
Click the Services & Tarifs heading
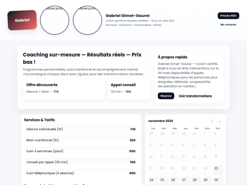click(x=39, y=120)
